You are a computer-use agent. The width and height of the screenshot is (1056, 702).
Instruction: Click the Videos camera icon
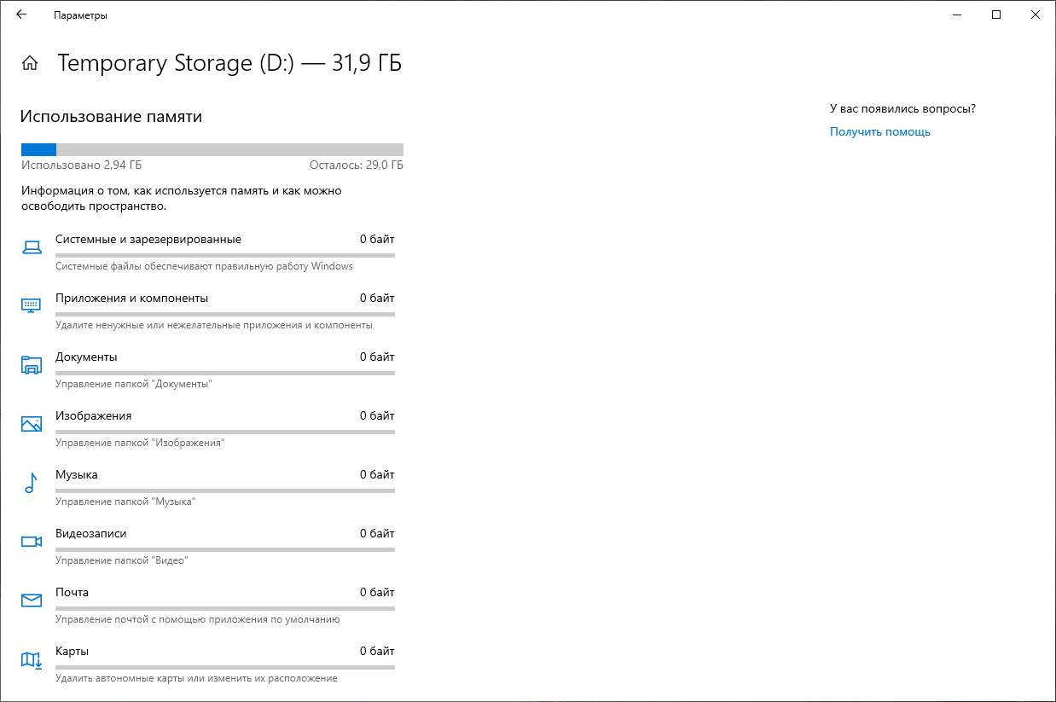point(32,542)
